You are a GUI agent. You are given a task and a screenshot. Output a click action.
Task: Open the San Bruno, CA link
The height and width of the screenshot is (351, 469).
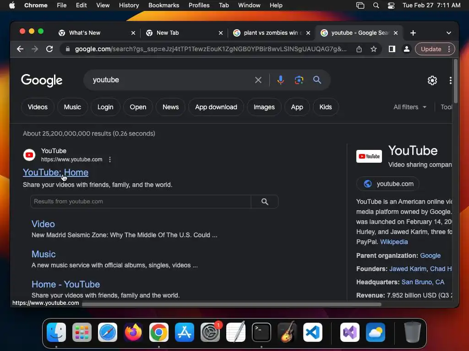[x=423, y=282]
